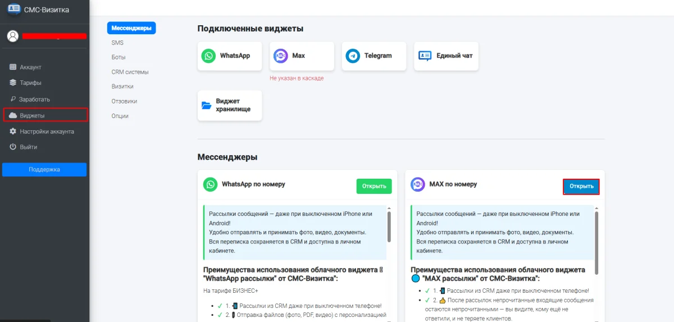Open the Опции category

(120, 116)
